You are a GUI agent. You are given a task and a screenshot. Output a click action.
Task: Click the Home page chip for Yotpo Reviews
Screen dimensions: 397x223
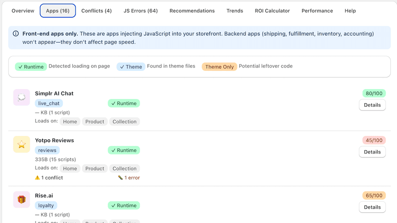point(70,168)
